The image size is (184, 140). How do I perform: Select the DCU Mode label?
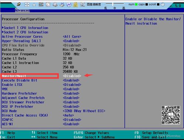click(9, 111)
